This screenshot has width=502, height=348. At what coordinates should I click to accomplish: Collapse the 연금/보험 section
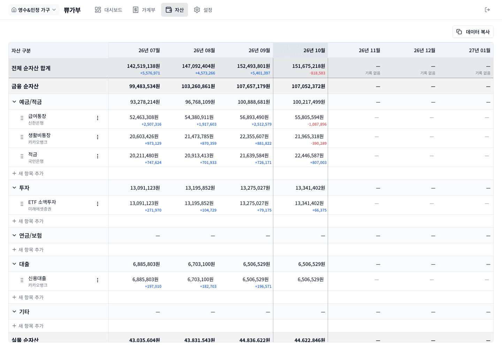(14, 235)
